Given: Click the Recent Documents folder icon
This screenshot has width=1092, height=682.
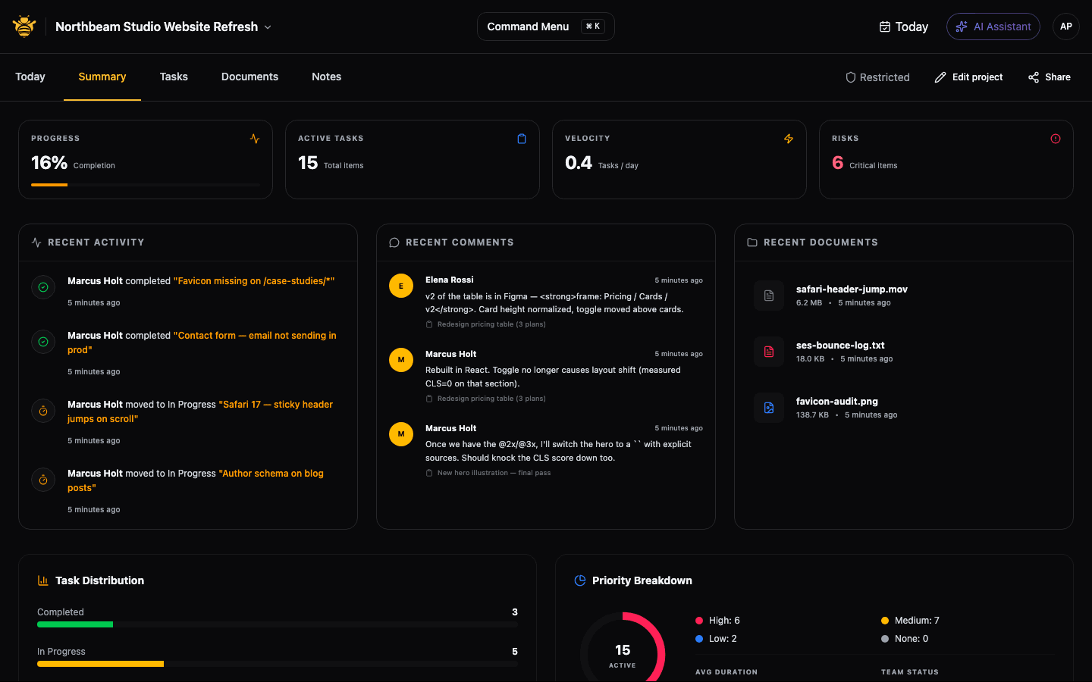Looking at the screenshot, I should pyautogui.click(x=752, y=242).
